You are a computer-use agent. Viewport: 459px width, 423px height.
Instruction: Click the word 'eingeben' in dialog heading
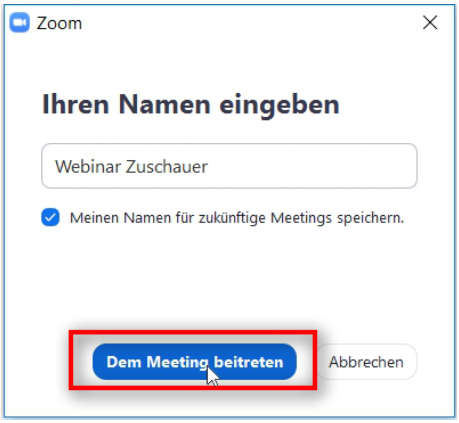(x=280, y=105)
